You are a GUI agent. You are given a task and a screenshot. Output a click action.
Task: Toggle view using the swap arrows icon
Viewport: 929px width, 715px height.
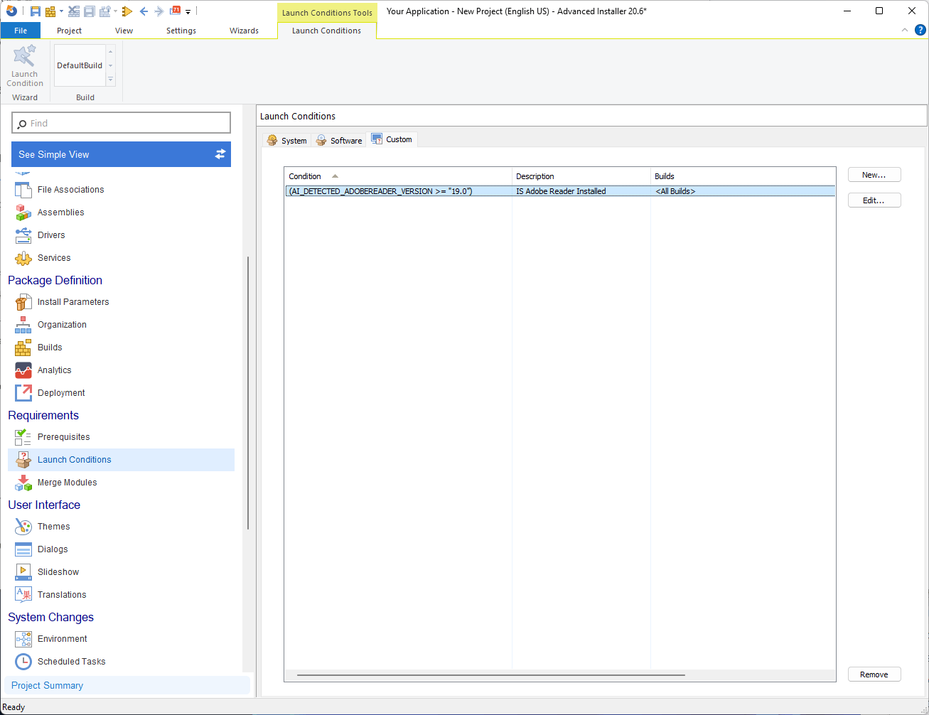(220, 154)
